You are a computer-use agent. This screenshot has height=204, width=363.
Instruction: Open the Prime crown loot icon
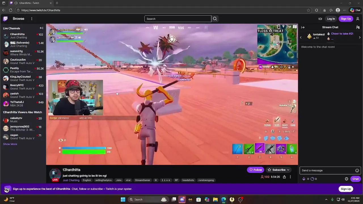320,19
